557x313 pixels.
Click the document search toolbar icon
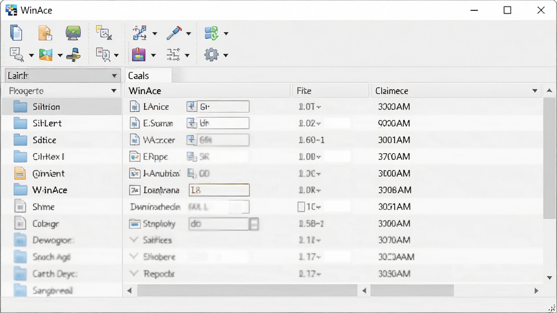pyautogui.click(x=103, y=55)
